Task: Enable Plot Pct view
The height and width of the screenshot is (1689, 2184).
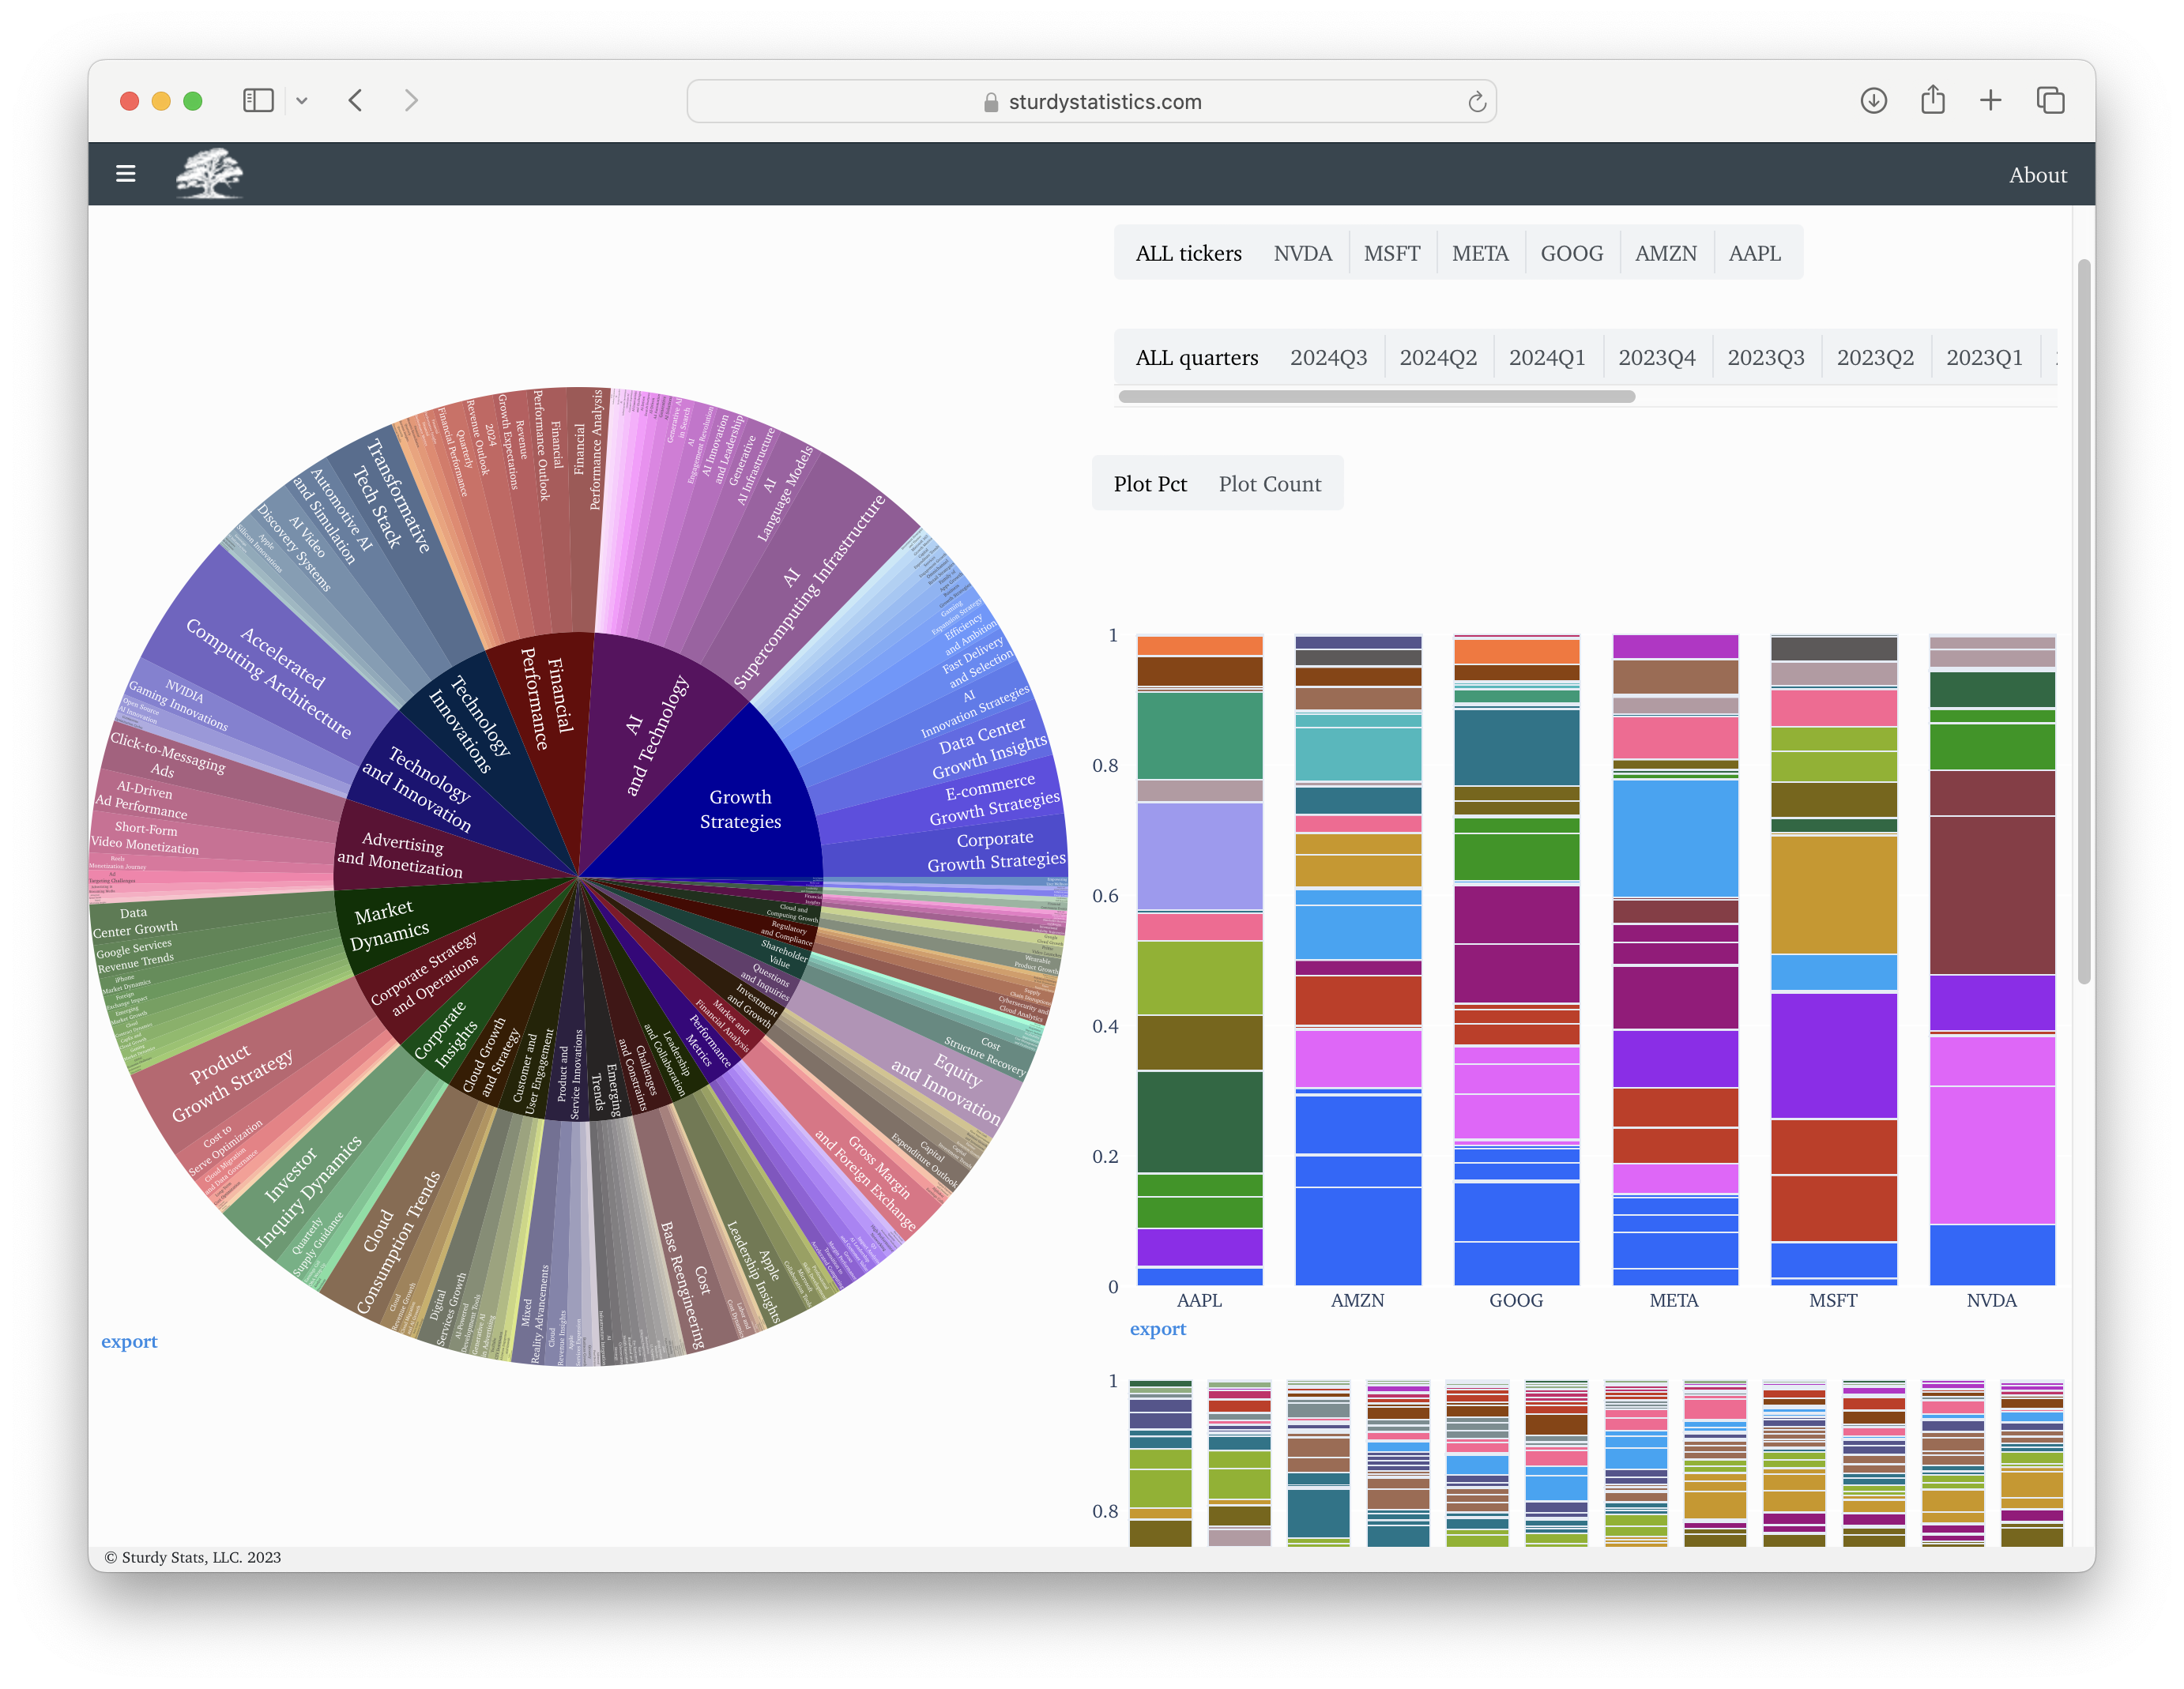Action: (1150, 483)
